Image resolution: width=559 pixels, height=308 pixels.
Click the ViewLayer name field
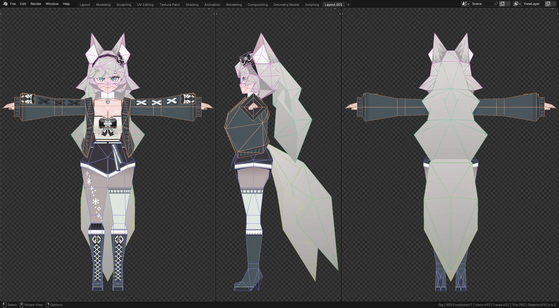532,3
